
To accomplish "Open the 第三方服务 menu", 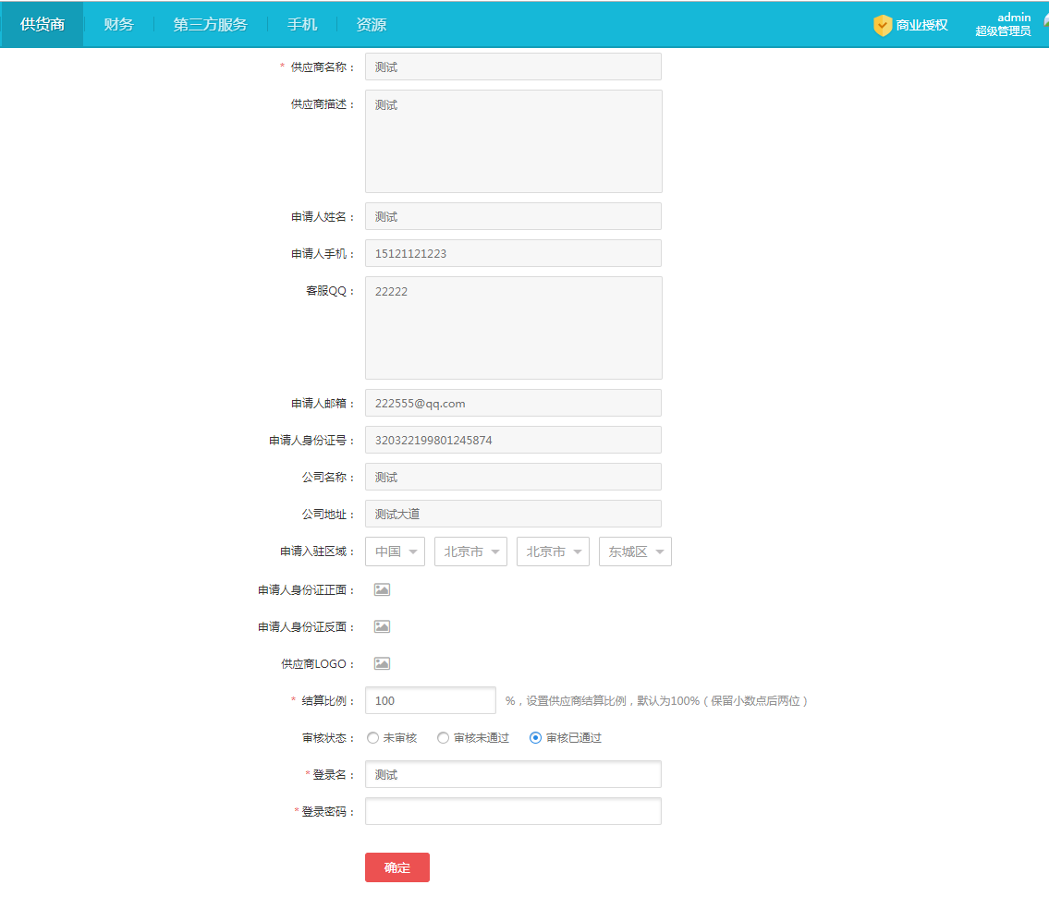I will pos(211,24).
